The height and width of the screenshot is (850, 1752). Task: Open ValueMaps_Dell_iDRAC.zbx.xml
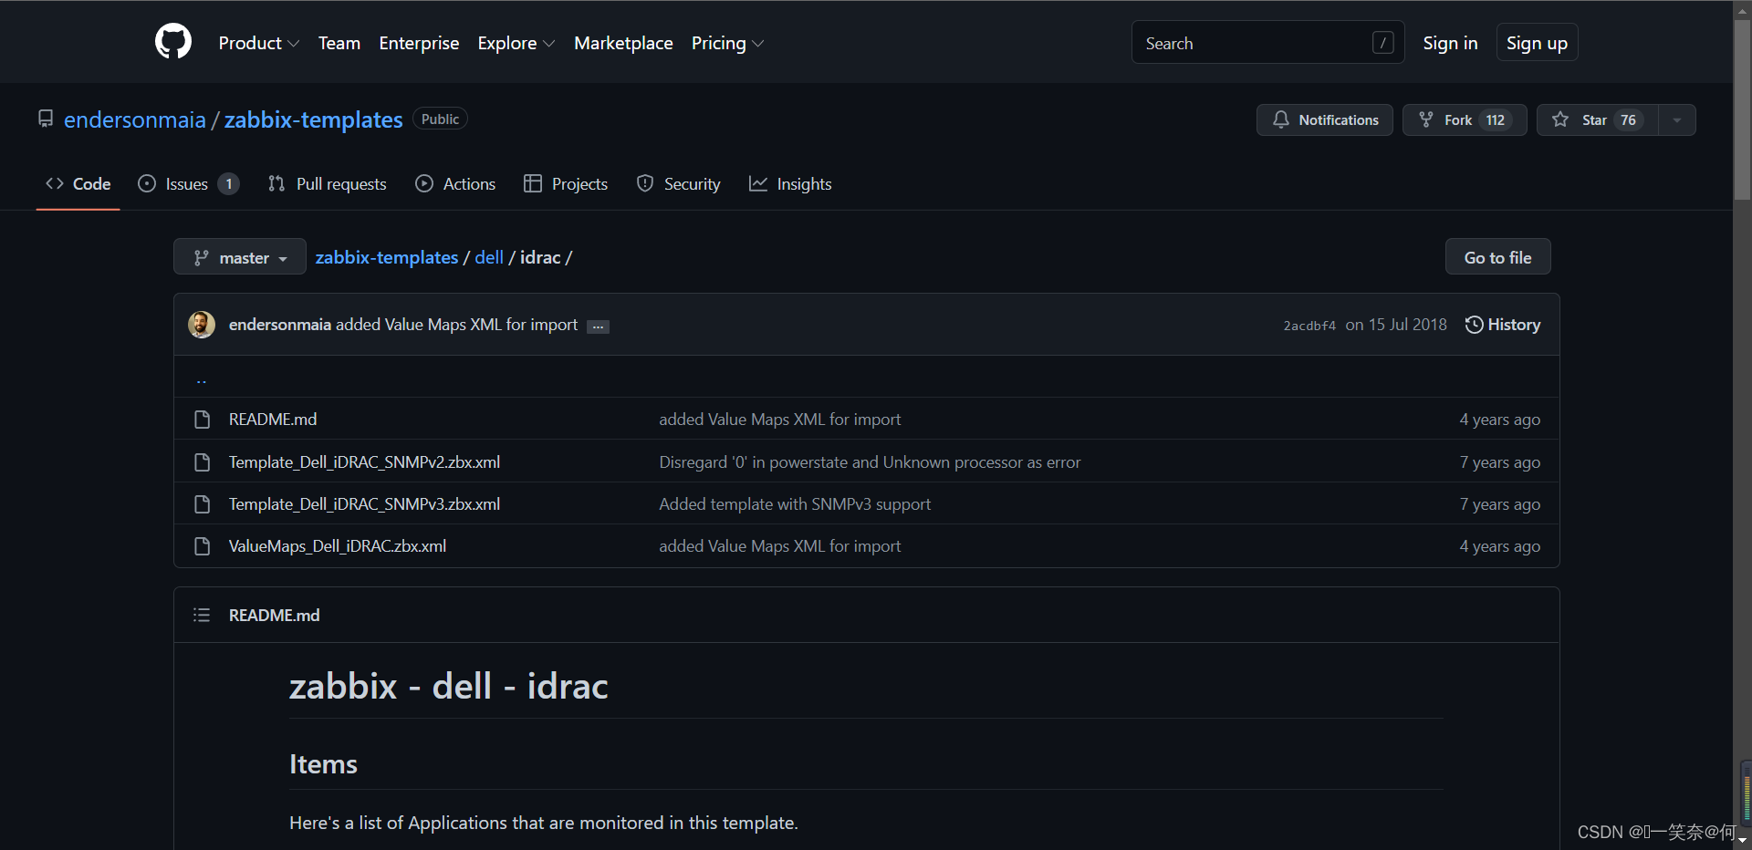pyautogui.click(x=338, y=545)
